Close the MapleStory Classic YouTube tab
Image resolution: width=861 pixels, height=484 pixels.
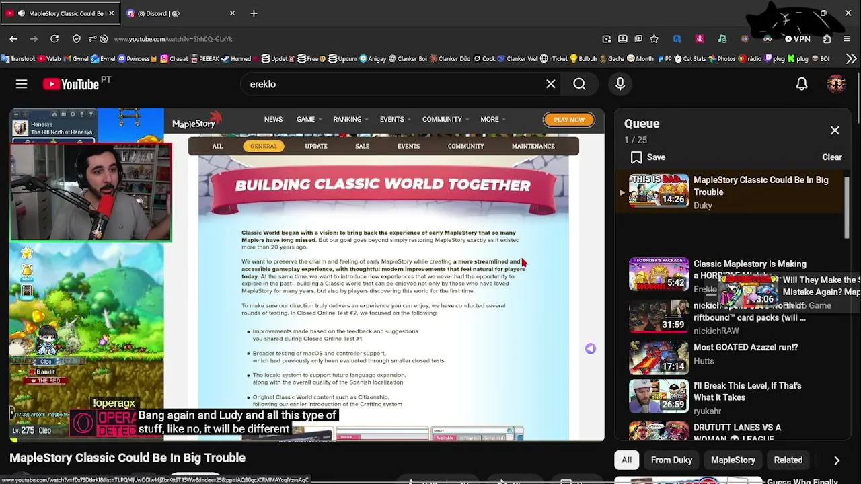[112, 13]
